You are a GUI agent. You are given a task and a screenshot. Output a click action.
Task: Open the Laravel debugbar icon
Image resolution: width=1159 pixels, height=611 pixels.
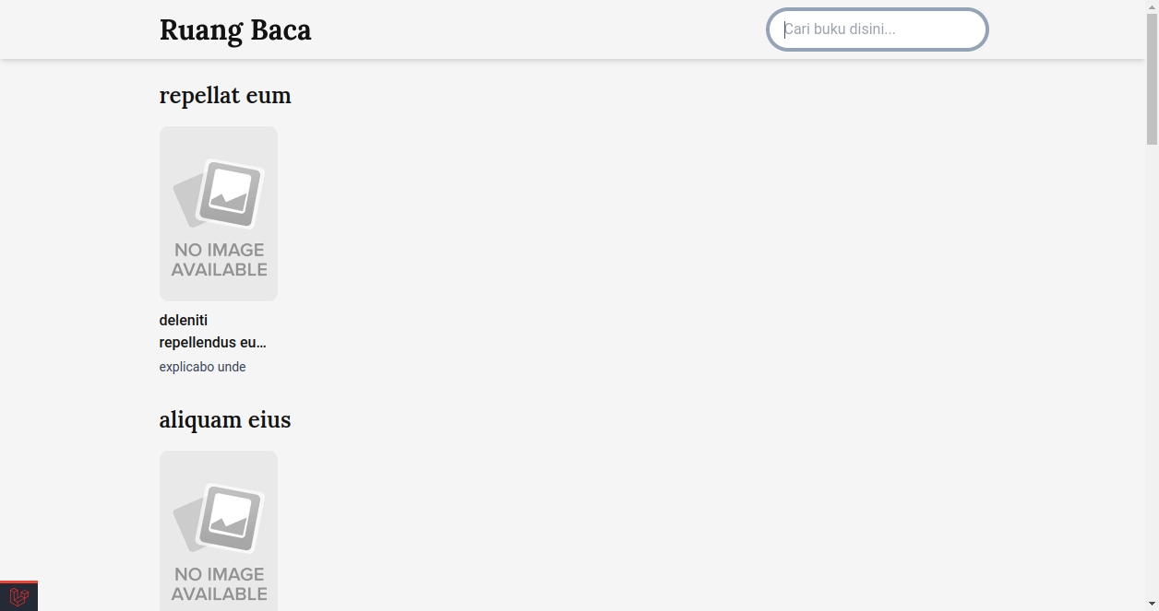[18, 597]
